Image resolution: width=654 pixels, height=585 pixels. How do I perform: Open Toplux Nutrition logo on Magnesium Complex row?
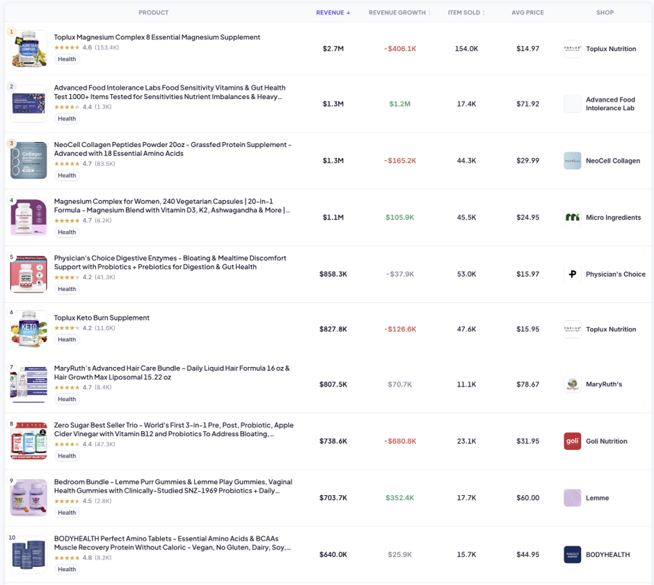point(572,49)
